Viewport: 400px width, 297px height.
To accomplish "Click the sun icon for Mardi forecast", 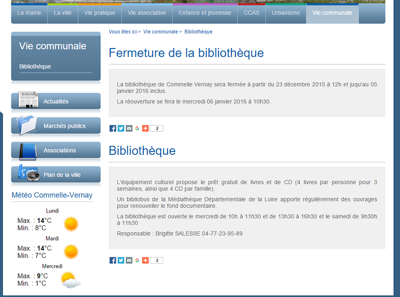I will pos(71,251).
